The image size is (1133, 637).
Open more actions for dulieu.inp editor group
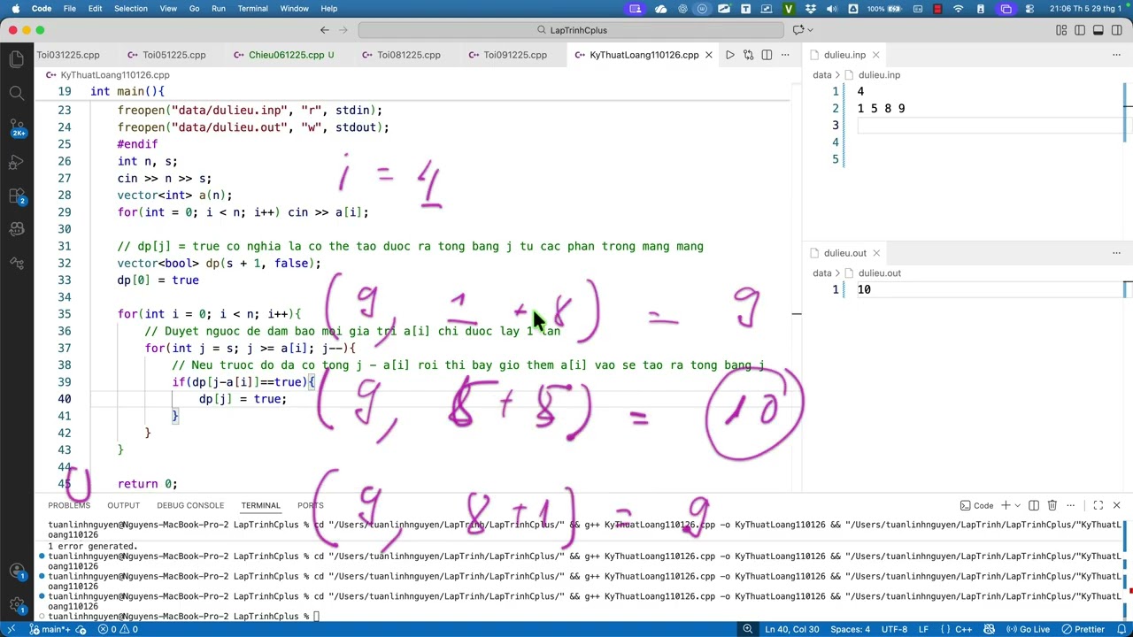(1116, 55)
